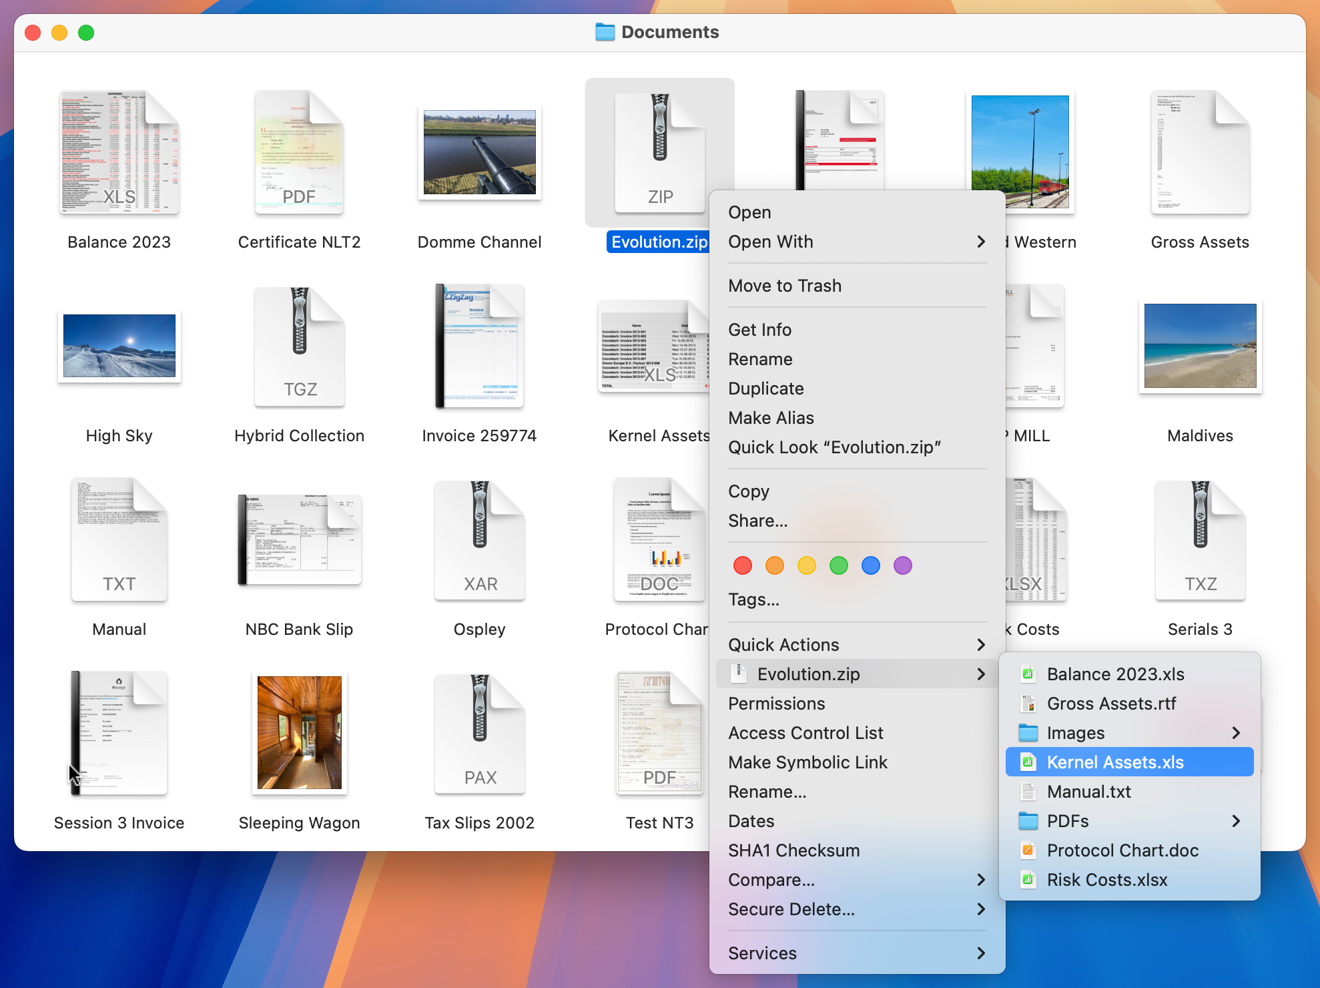The image size is (1320, 988).
Task: Apply the blue tag color
Action: (x=871, y=566)
